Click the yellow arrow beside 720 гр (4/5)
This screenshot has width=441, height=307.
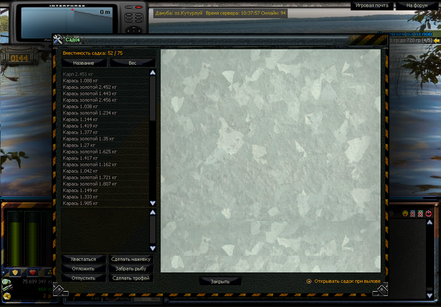(x=436, y=41)
